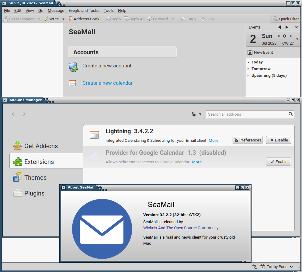
Task: Open Wicknix And The Open Source Community link
Action: pos(181,228)
